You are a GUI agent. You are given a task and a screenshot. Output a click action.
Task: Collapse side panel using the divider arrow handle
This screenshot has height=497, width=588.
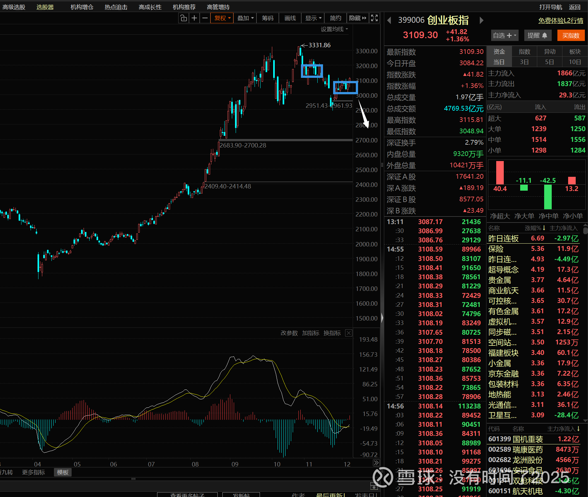click(x=382, y=318)
